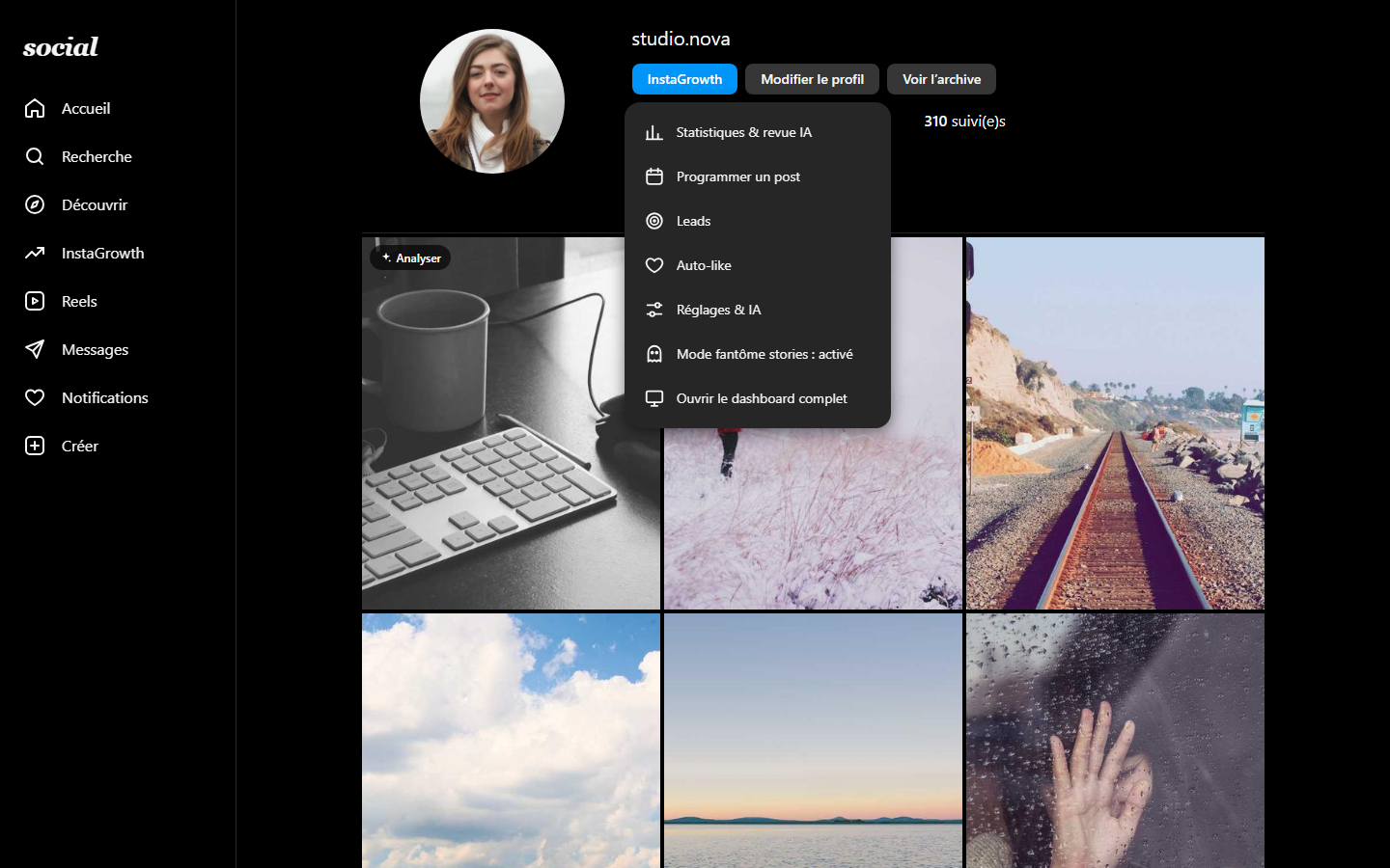Open Messages label in sidebar
This screenshot has height=868, width=1390.
(x=95, y=349)
